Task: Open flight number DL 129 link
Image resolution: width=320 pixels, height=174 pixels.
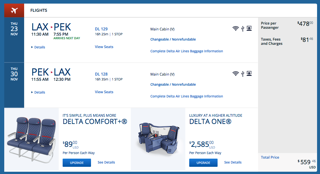Action: tap(101, 29)
